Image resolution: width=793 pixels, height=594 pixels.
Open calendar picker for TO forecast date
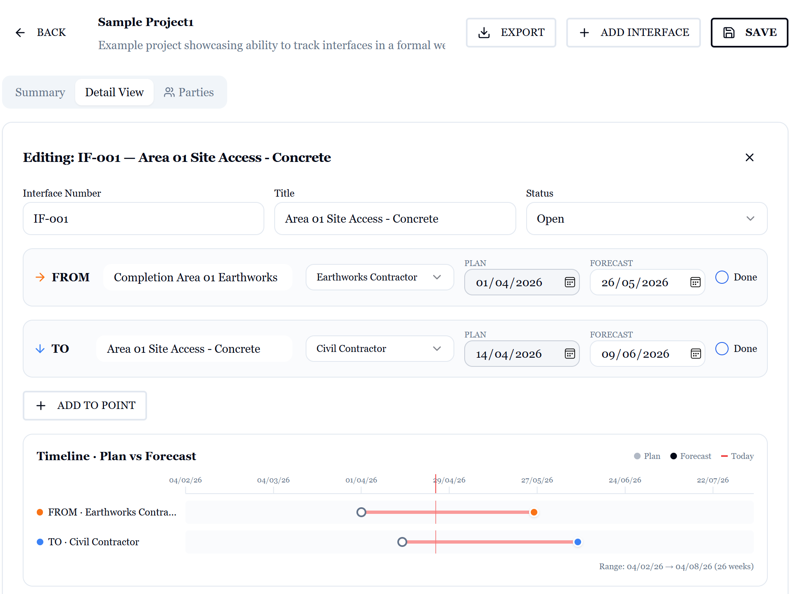coord(696,354)
